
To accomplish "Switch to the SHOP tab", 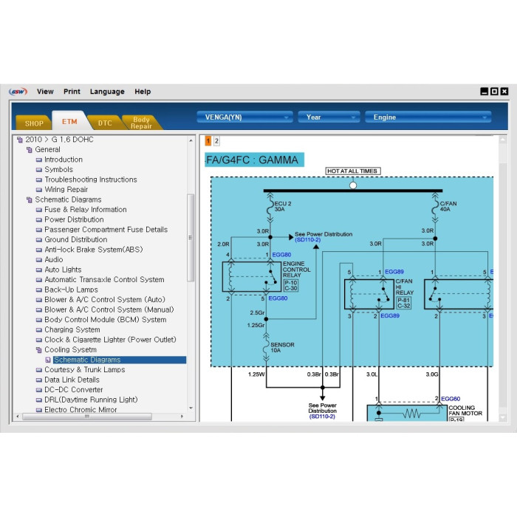I will pyautogui.click(x=34, y=123).
